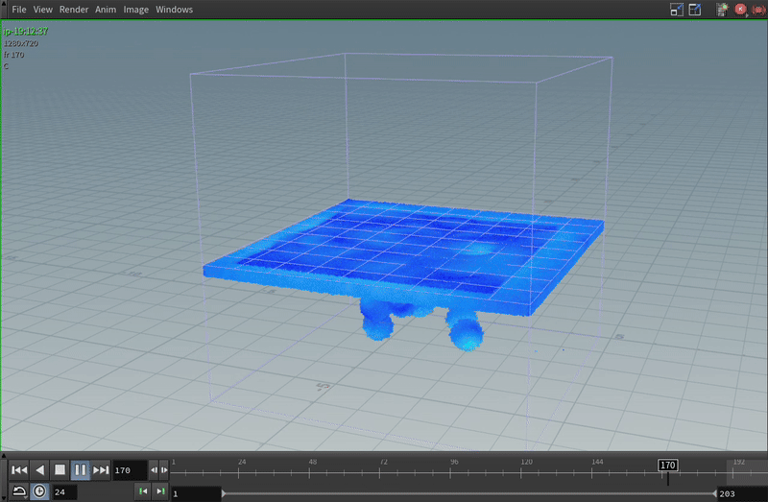768x502 pixels.
Task: Click the fit-window-to-image icon
Action: click(677, 10)
